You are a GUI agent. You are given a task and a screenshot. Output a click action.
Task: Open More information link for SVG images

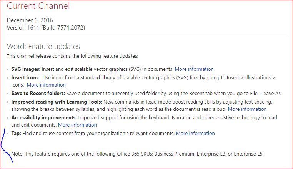pyautogui.click(x=194, y=69)
